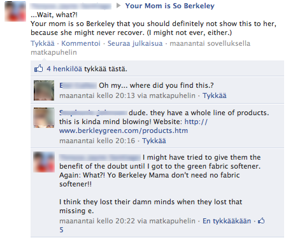The image size is (293, 238).
Task: Open the post author's profile picture
Action: (15, 11)
